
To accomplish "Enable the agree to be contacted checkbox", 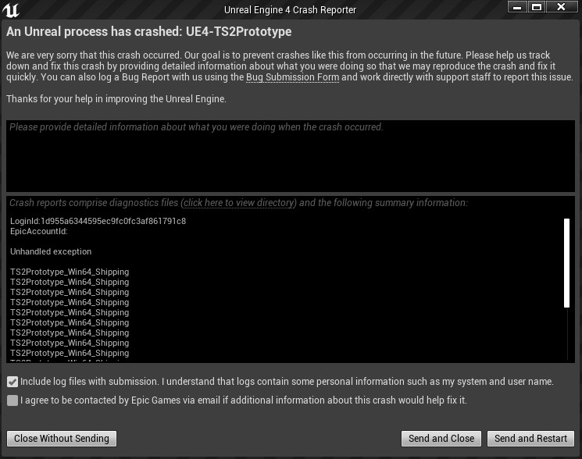I will coord(12,400).
